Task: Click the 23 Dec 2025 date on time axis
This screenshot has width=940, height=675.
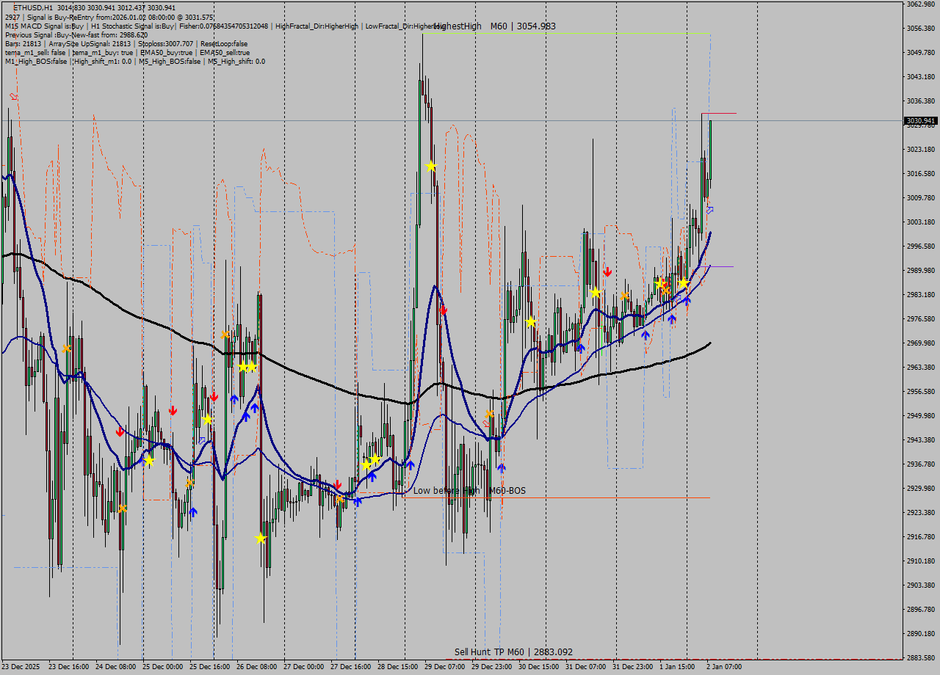Action: [x=21, y=667]
